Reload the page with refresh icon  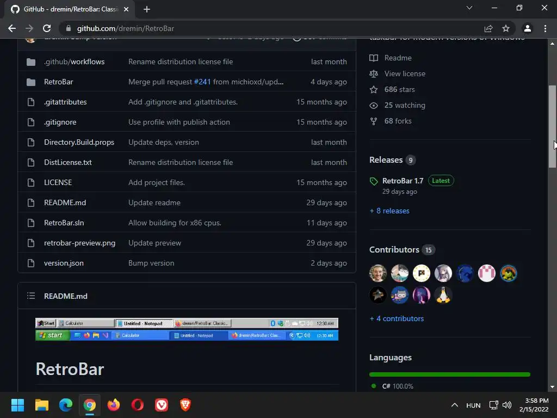click(47, 28)
